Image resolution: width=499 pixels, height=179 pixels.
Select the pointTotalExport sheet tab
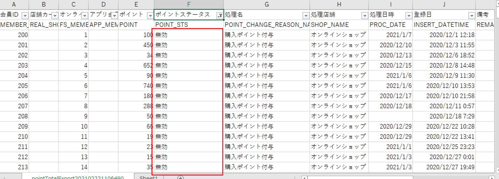tap(78, 177)
